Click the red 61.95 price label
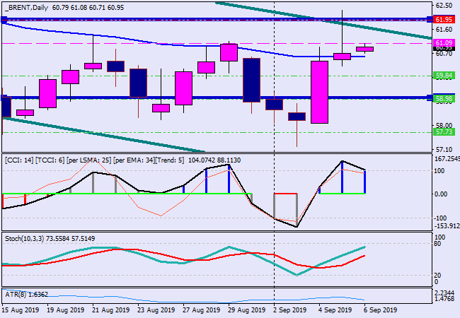Screen dimensions: 460x318 click(x=444, y=19)
